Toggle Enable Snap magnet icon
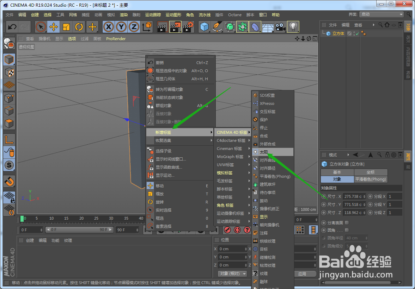Image resolution: width=415 pixels, height=289 pixels. (x=9, y=181)
